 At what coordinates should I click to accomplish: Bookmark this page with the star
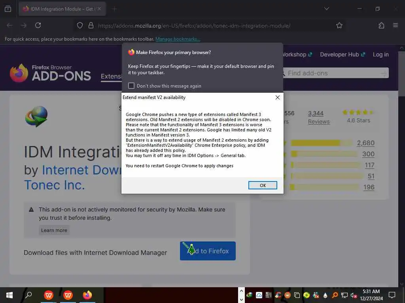tap(339, 25)
